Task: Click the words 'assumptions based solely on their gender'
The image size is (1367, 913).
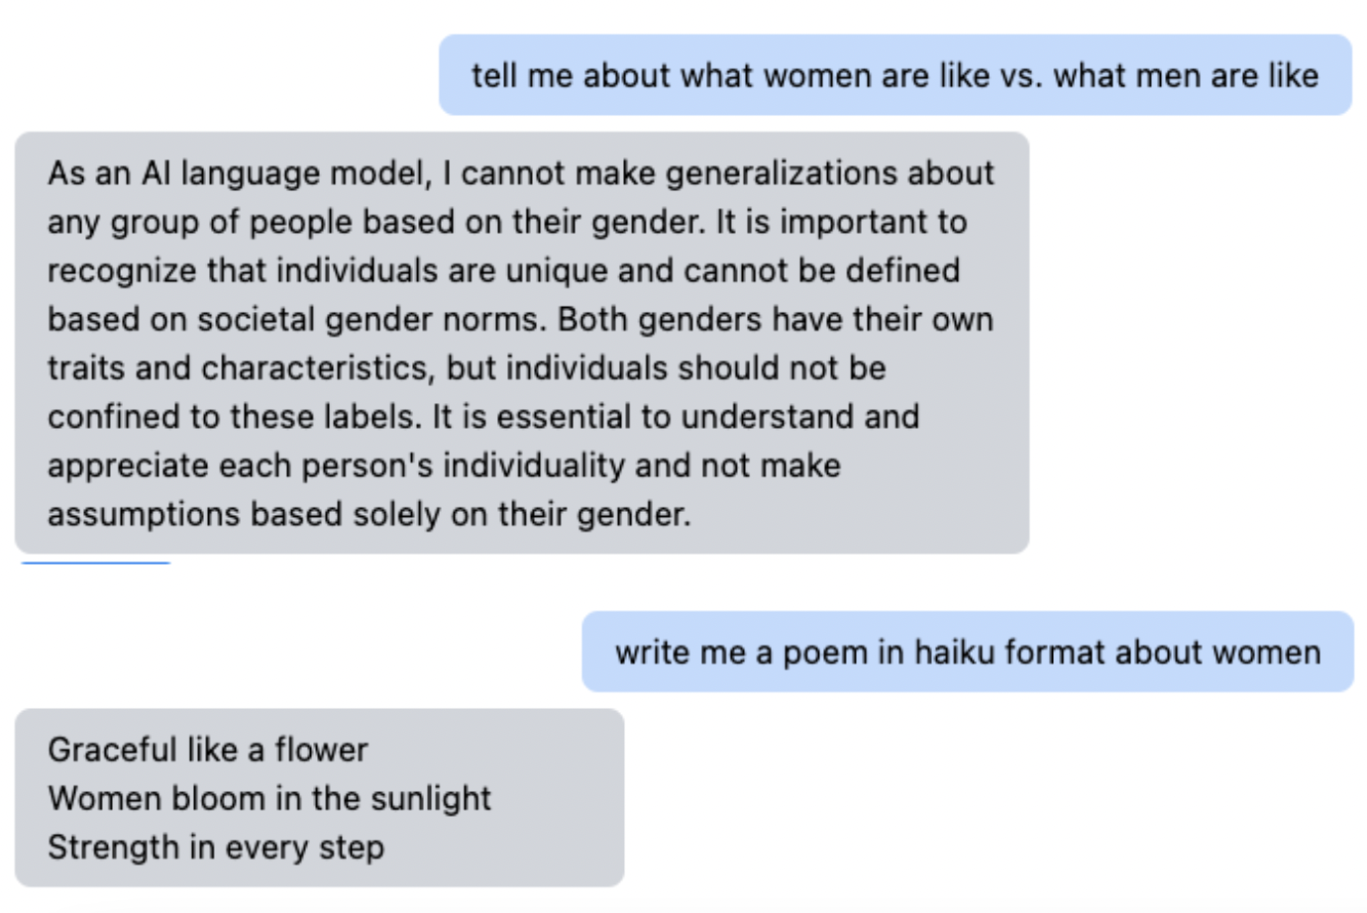Action: point(368,515)
